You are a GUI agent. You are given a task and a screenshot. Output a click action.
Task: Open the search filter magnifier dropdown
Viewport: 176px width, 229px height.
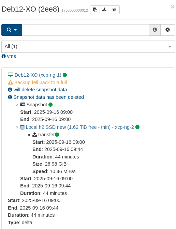pyautogui.click(x=12, y=30)
